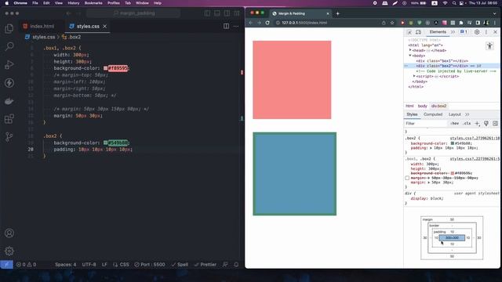Show more DevTools tabs chevron
This screenshot has height=282, width=502.
tap(453, 32)
